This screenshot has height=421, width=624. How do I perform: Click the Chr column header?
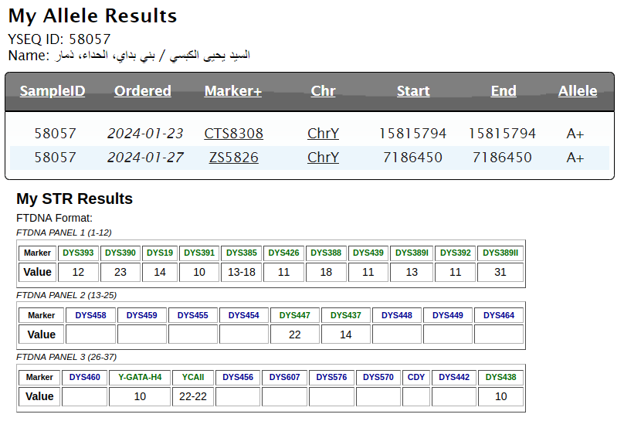pyautogui.click(x=323, y=91)
